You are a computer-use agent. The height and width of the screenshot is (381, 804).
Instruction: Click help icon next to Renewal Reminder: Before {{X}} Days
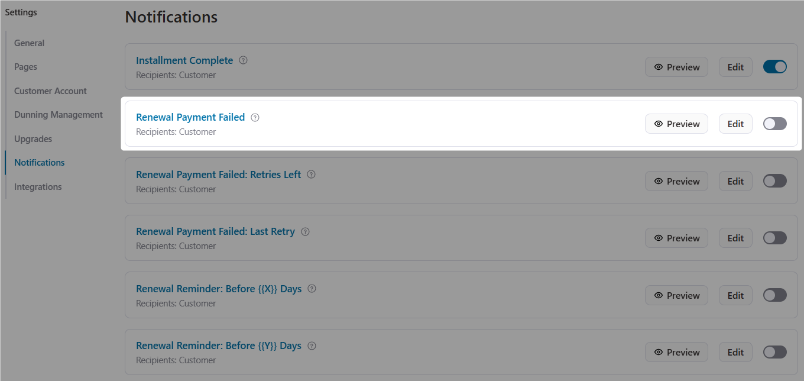312,288
